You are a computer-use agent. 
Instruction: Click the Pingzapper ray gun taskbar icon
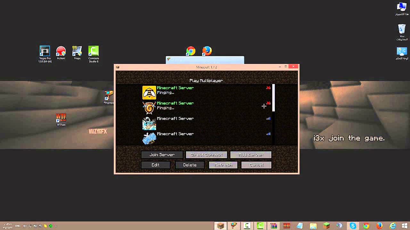coord(234,226)
